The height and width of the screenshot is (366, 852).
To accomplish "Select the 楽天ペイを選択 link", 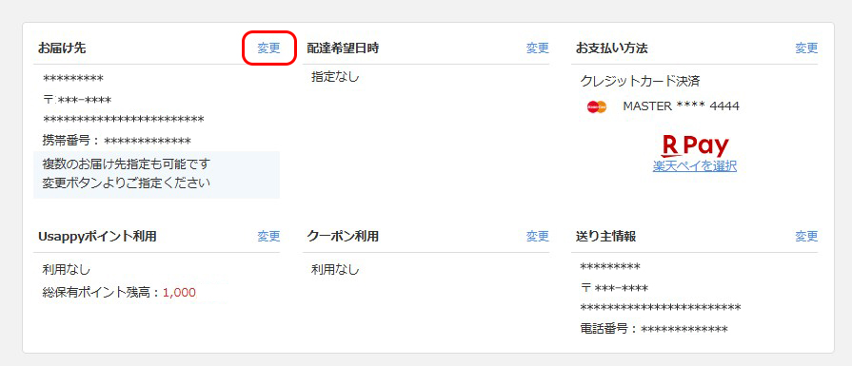I will (694, 166).
